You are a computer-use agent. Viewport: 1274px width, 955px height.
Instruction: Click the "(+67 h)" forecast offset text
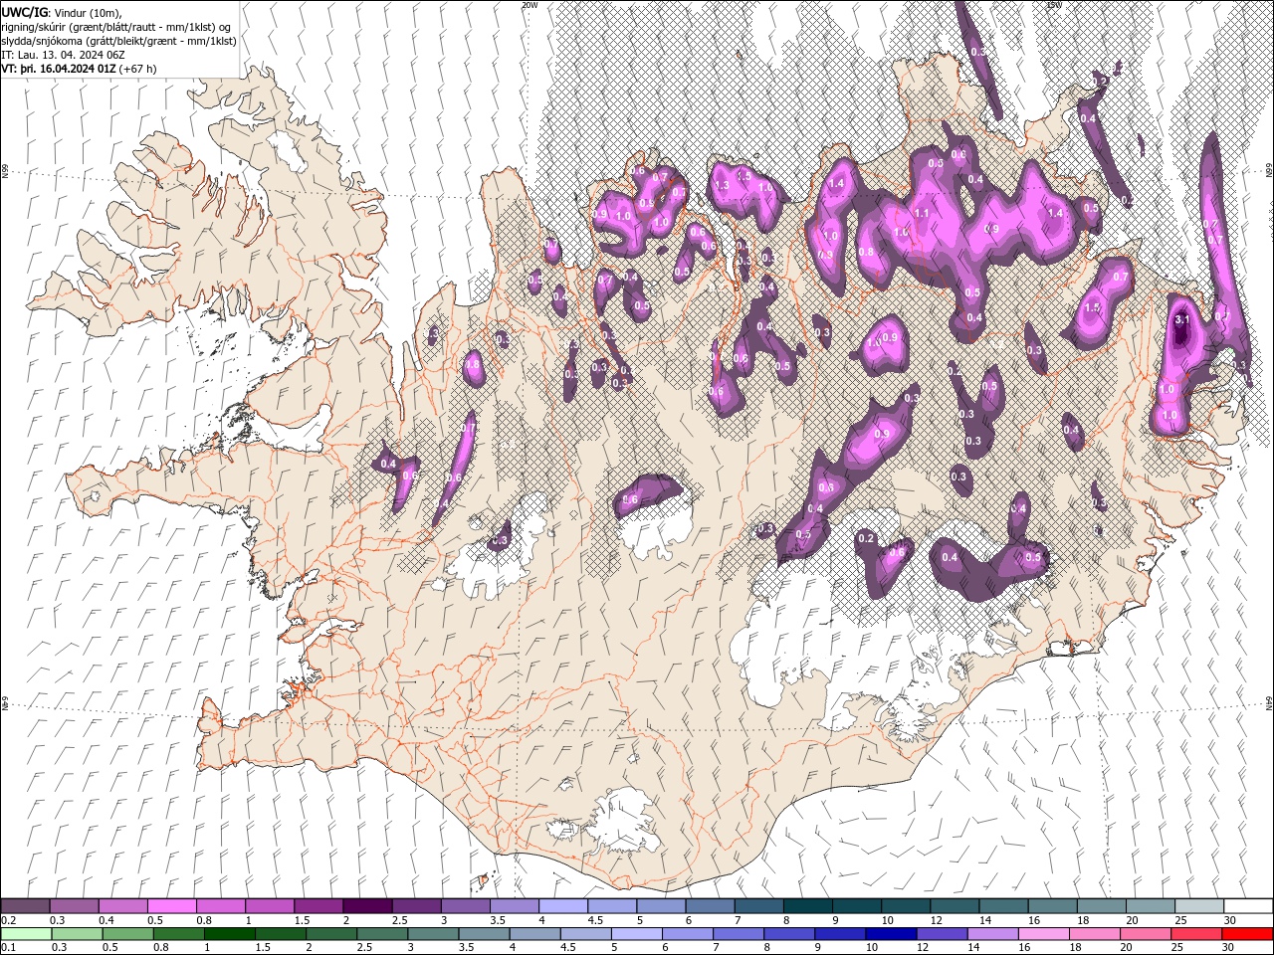[x=137, y=69]
